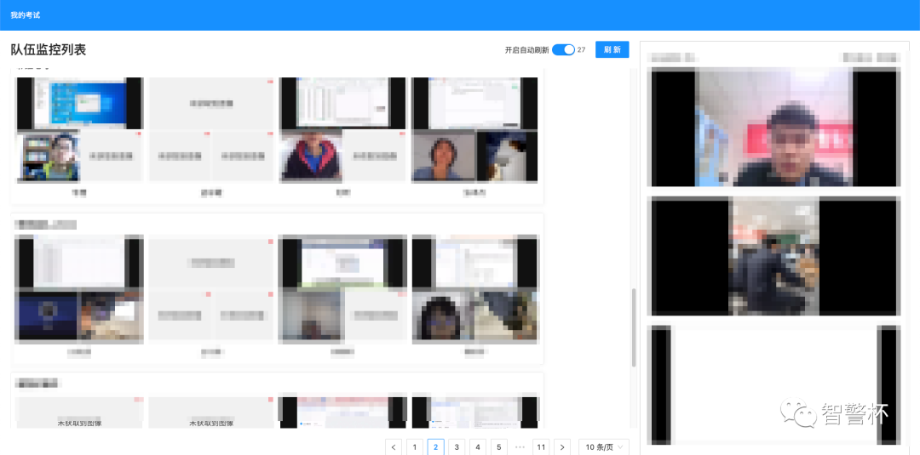Open webcam thumbnail of man by bookshelf

click(49, 156)
